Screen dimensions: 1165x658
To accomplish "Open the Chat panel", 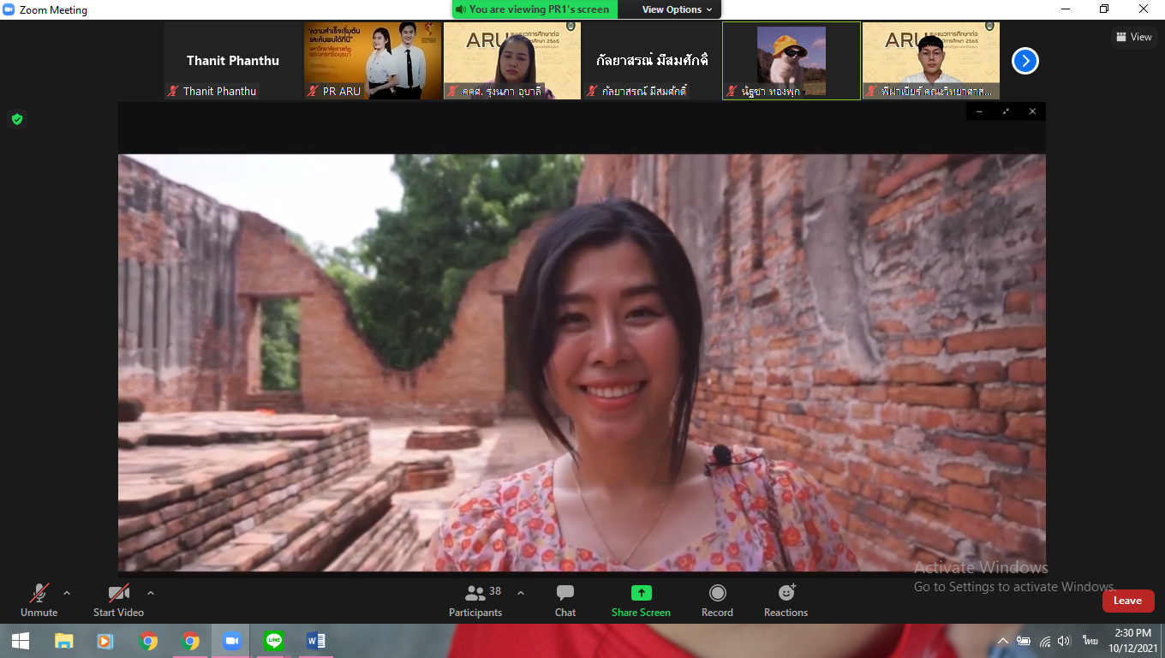I will pos(565,600).
